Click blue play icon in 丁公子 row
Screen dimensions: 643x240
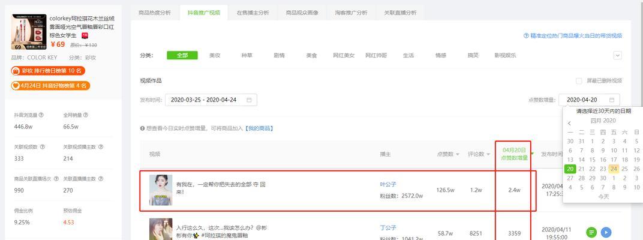[x=606, y=232]
